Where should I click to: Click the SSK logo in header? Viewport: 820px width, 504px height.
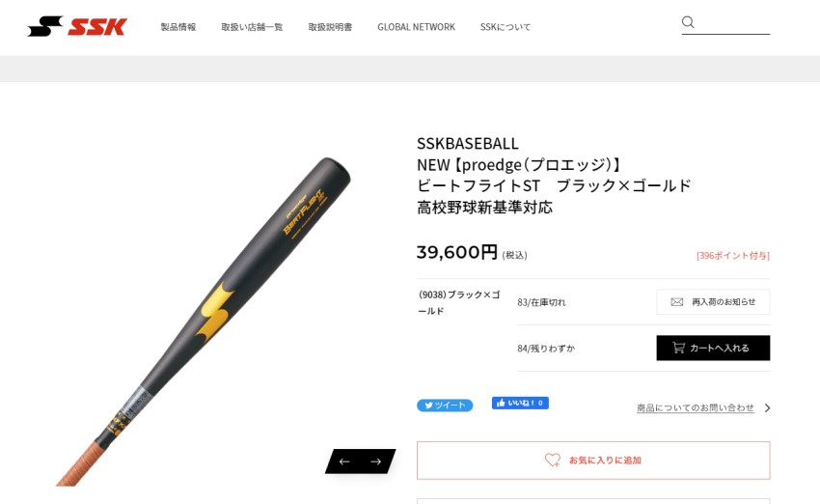pyautogui.click(x=77, y=27)
